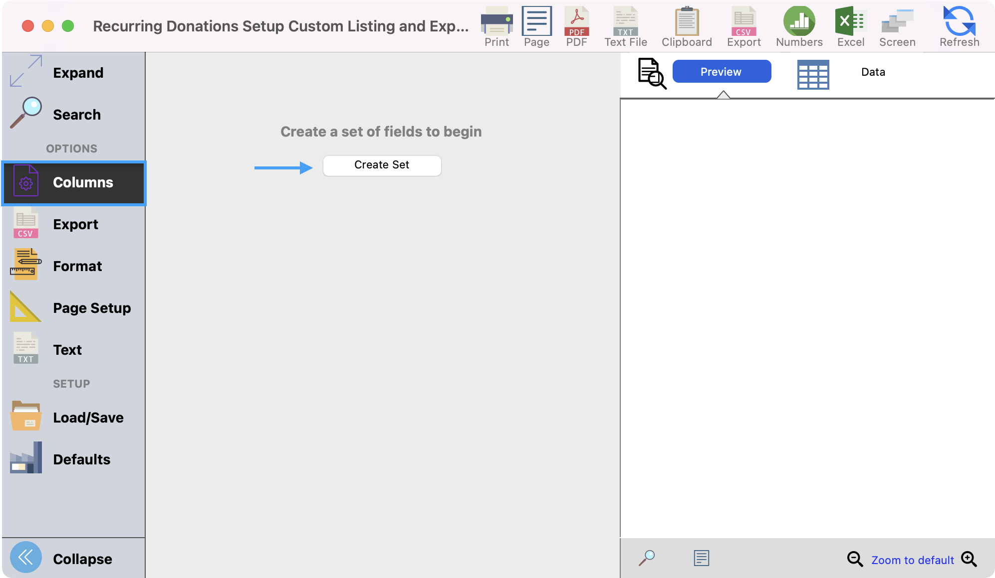Click the Text File toolbar icon
Image resolution: width=995 pixels, height=578 pixels.
(625, 27)
